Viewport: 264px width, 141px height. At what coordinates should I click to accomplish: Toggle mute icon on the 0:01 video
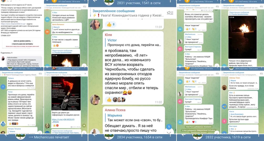pos(56,55)
